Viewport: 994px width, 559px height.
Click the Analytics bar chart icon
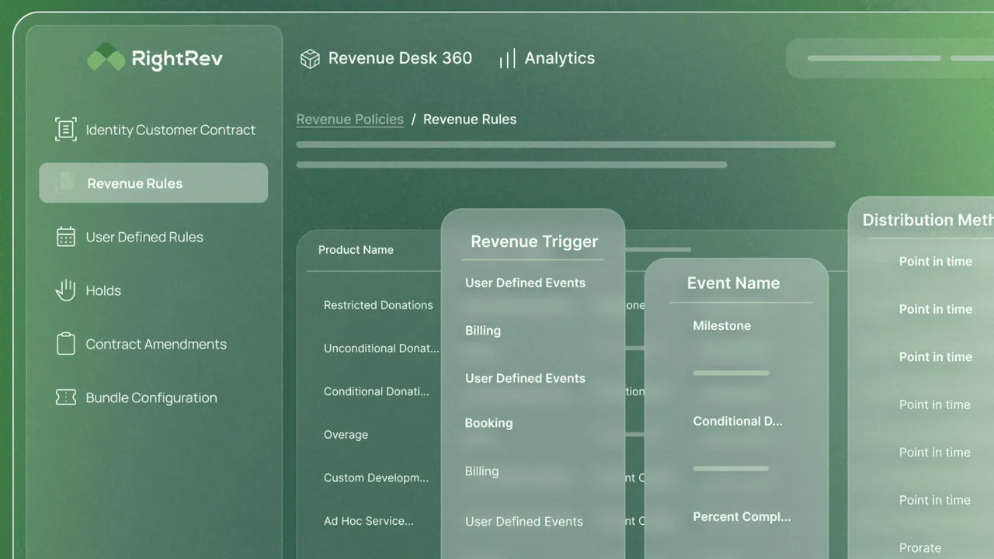tap(507, 59)
